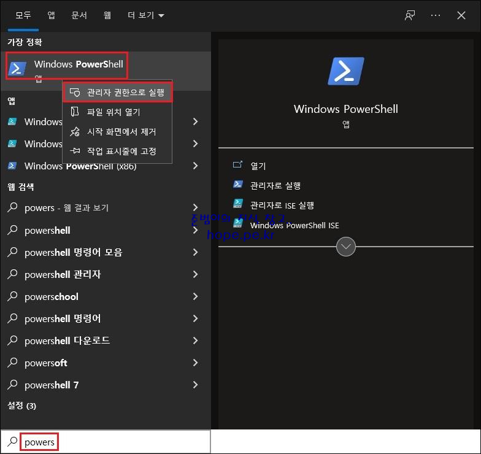Switch to the 앱 tab
481x454 pixels.
pyautogui.click(x=52, y=15)
